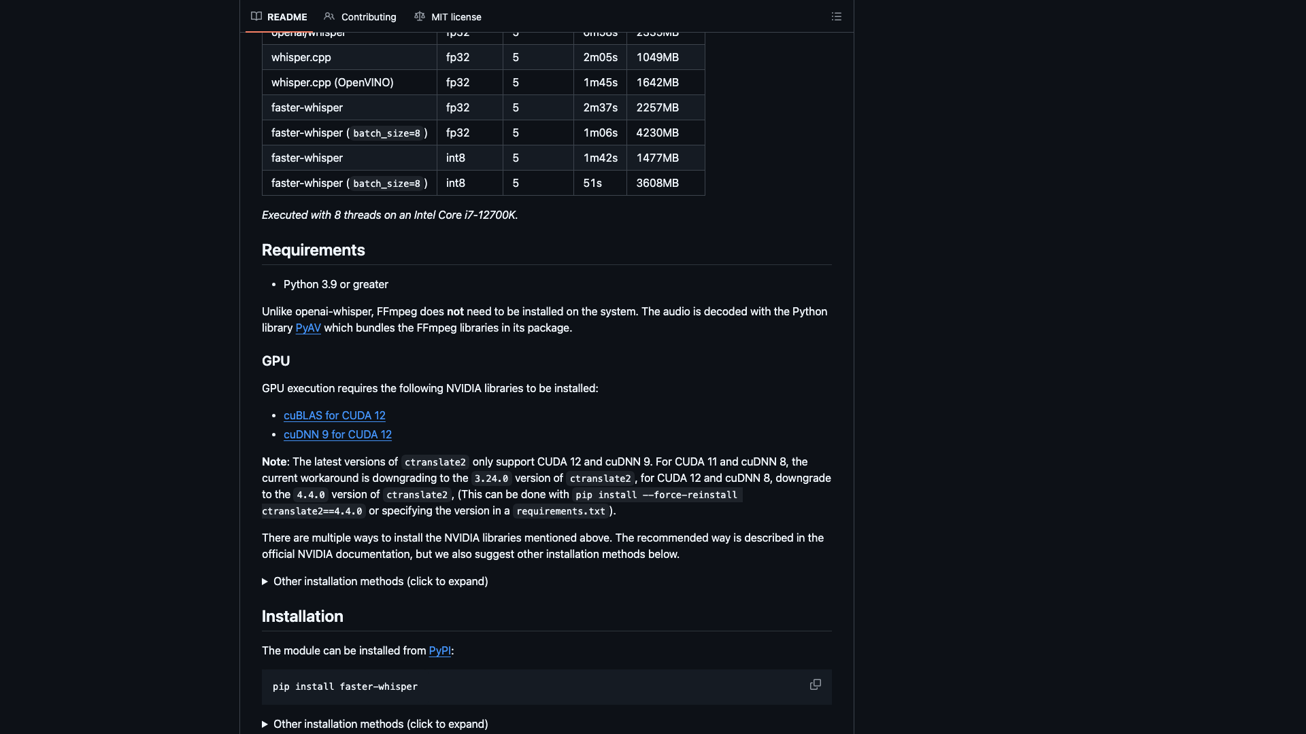Click the 2257MB memory cell

point(665,107)
